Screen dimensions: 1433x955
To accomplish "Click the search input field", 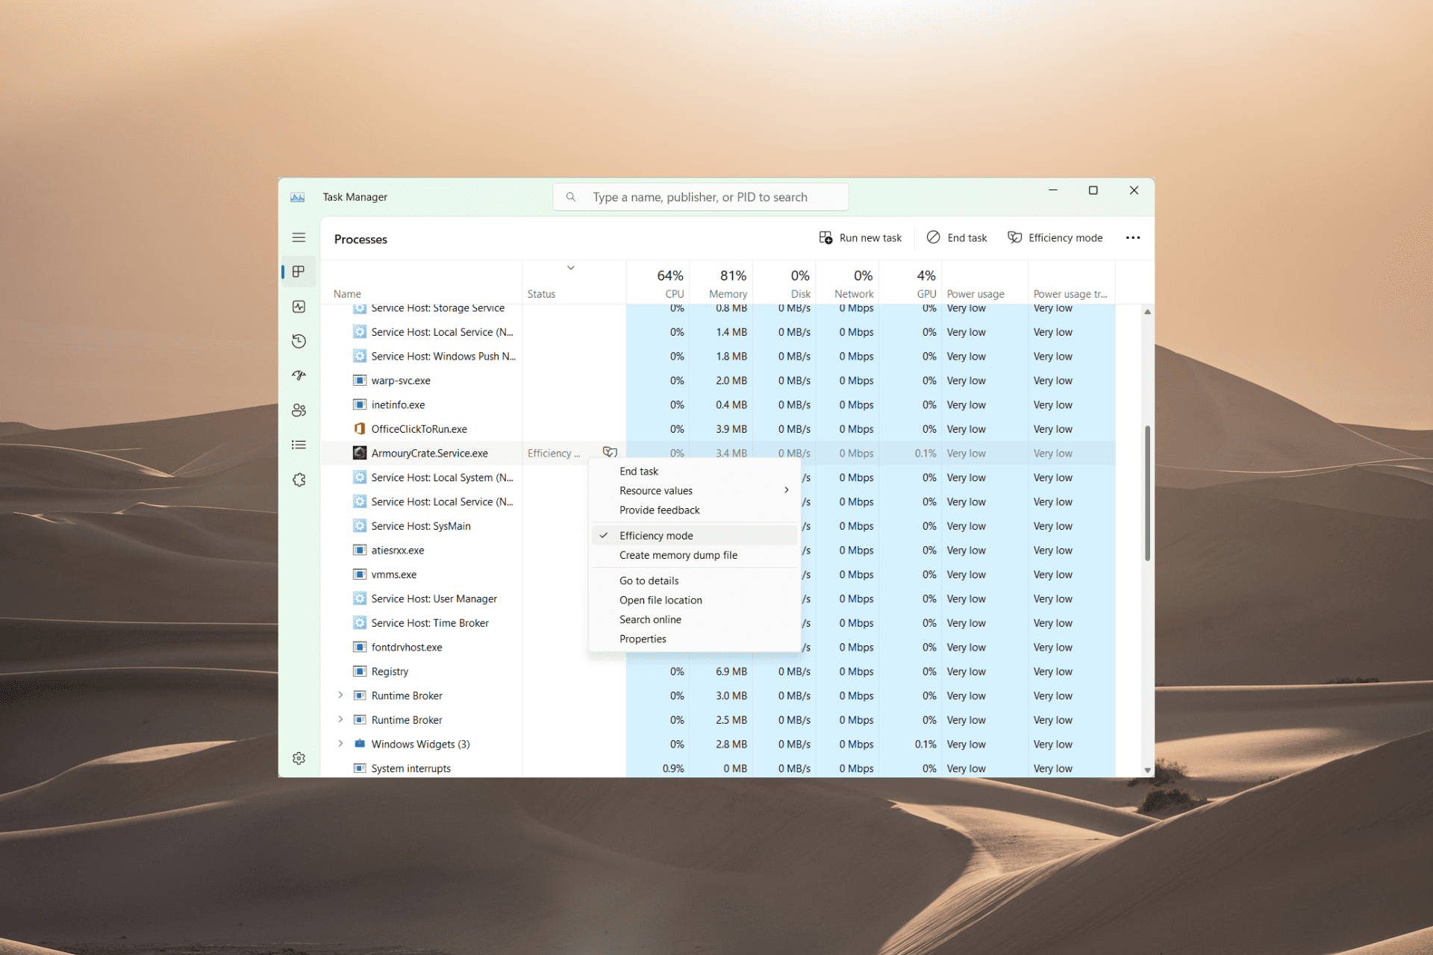I will point(702,196).
